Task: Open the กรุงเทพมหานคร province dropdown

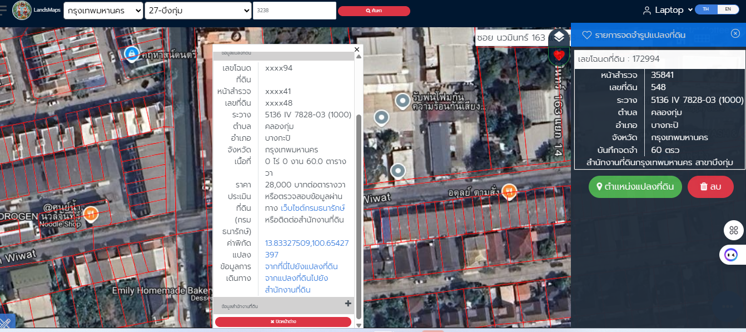Action: point(103,11)
